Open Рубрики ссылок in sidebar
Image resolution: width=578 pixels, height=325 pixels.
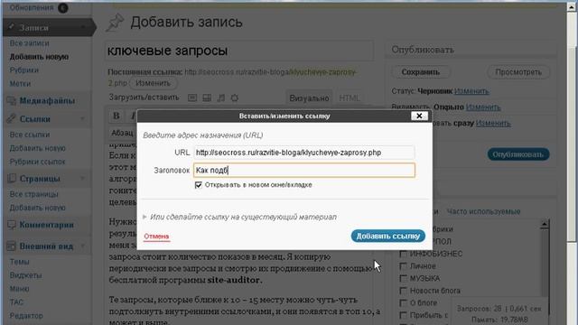pyautogui.click(x=37, y=162)
